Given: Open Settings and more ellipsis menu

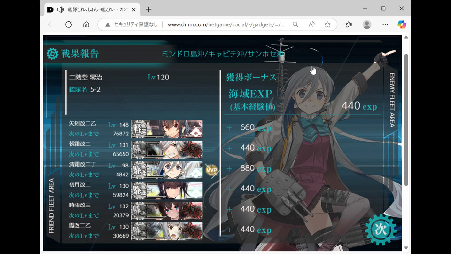Looking at the screenshot, I should [x=385, y=24].
